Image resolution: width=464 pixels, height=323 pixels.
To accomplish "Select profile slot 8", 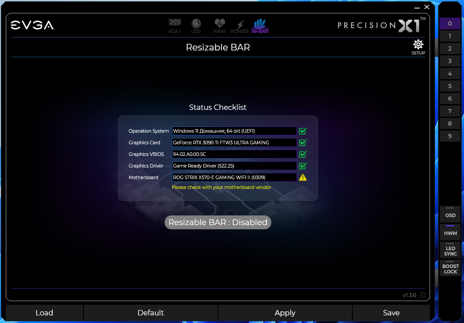I will (x=450, y=123).
